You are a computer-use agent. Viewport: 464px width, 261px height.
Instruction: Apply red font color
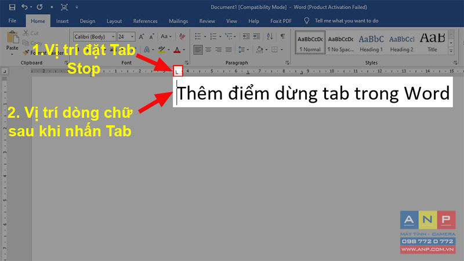point(177,50)
